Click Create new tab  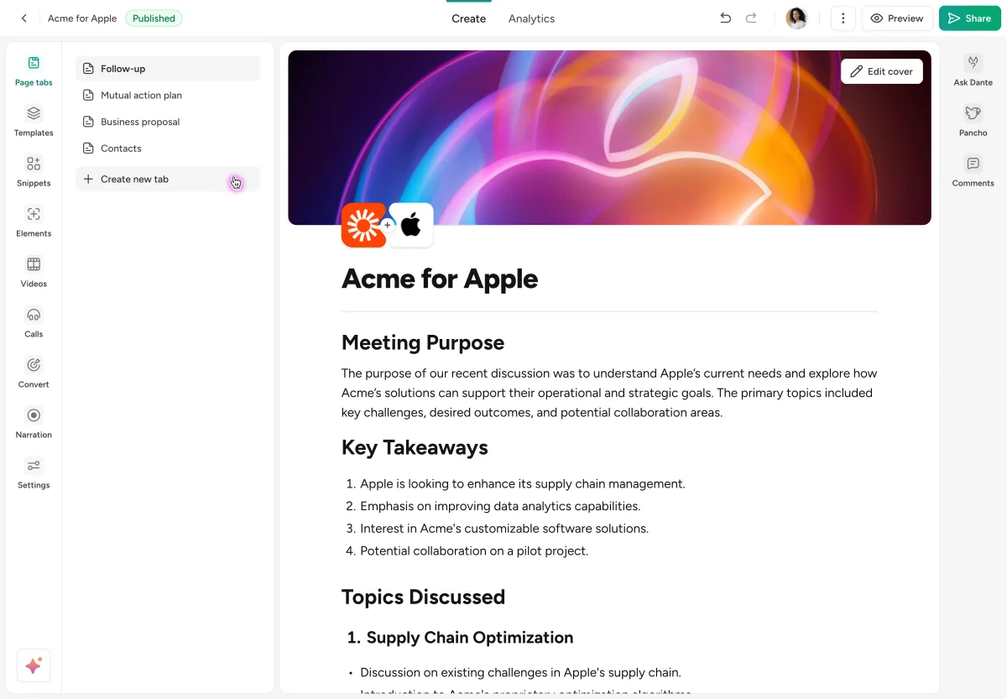(134, 179)
